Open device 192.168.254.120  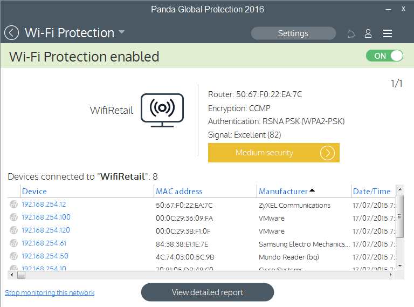46,230
